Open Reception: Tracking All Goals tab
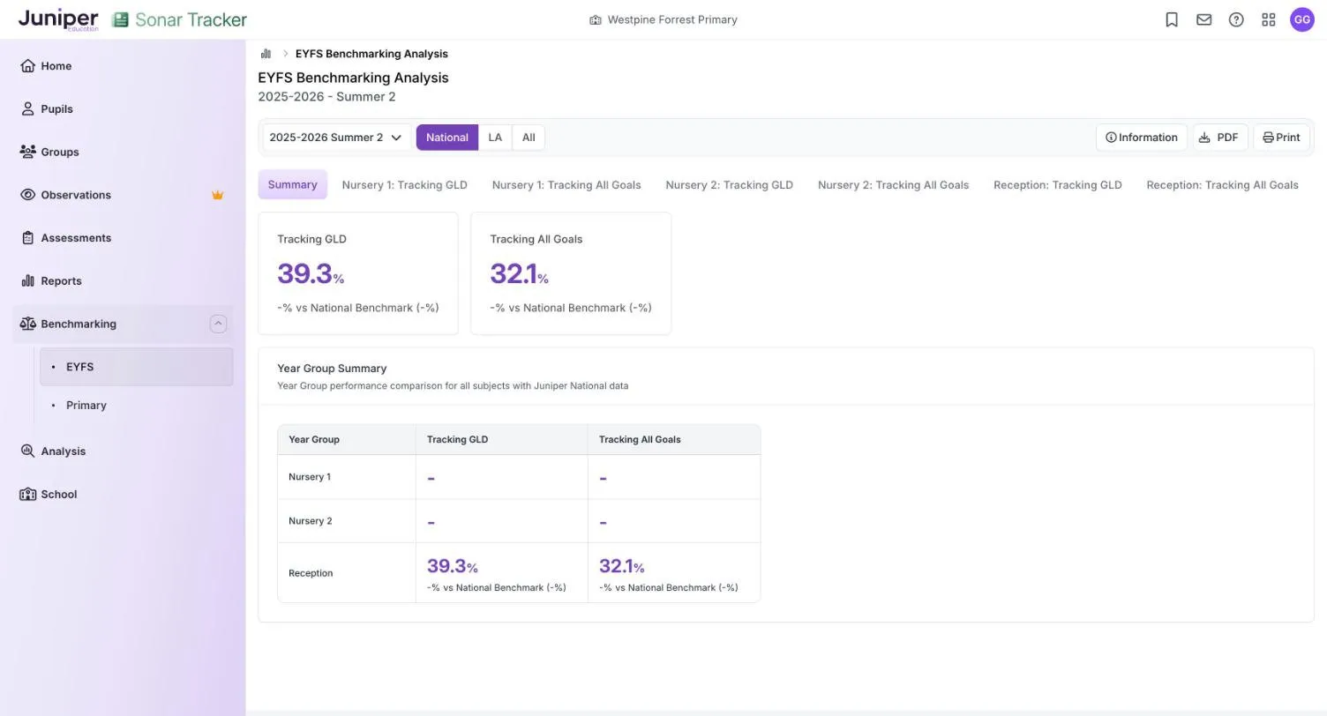 tap(1222, 185)
